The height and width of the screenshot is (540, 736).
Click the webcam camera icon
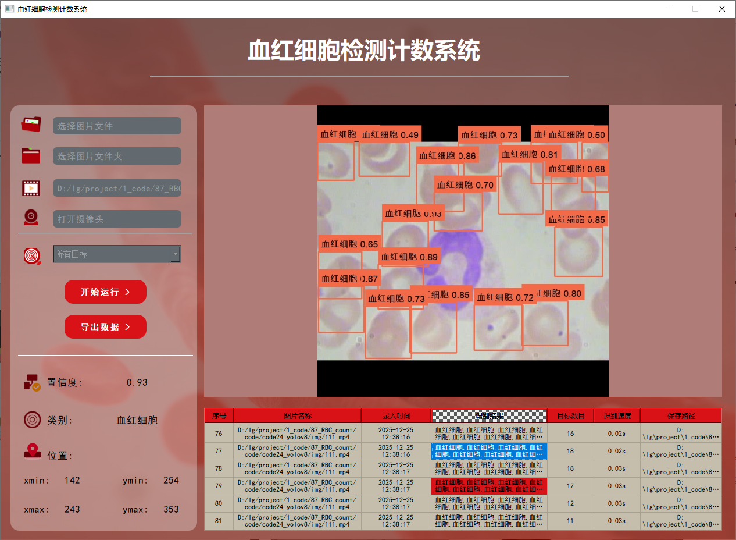[x=31, y=218]
